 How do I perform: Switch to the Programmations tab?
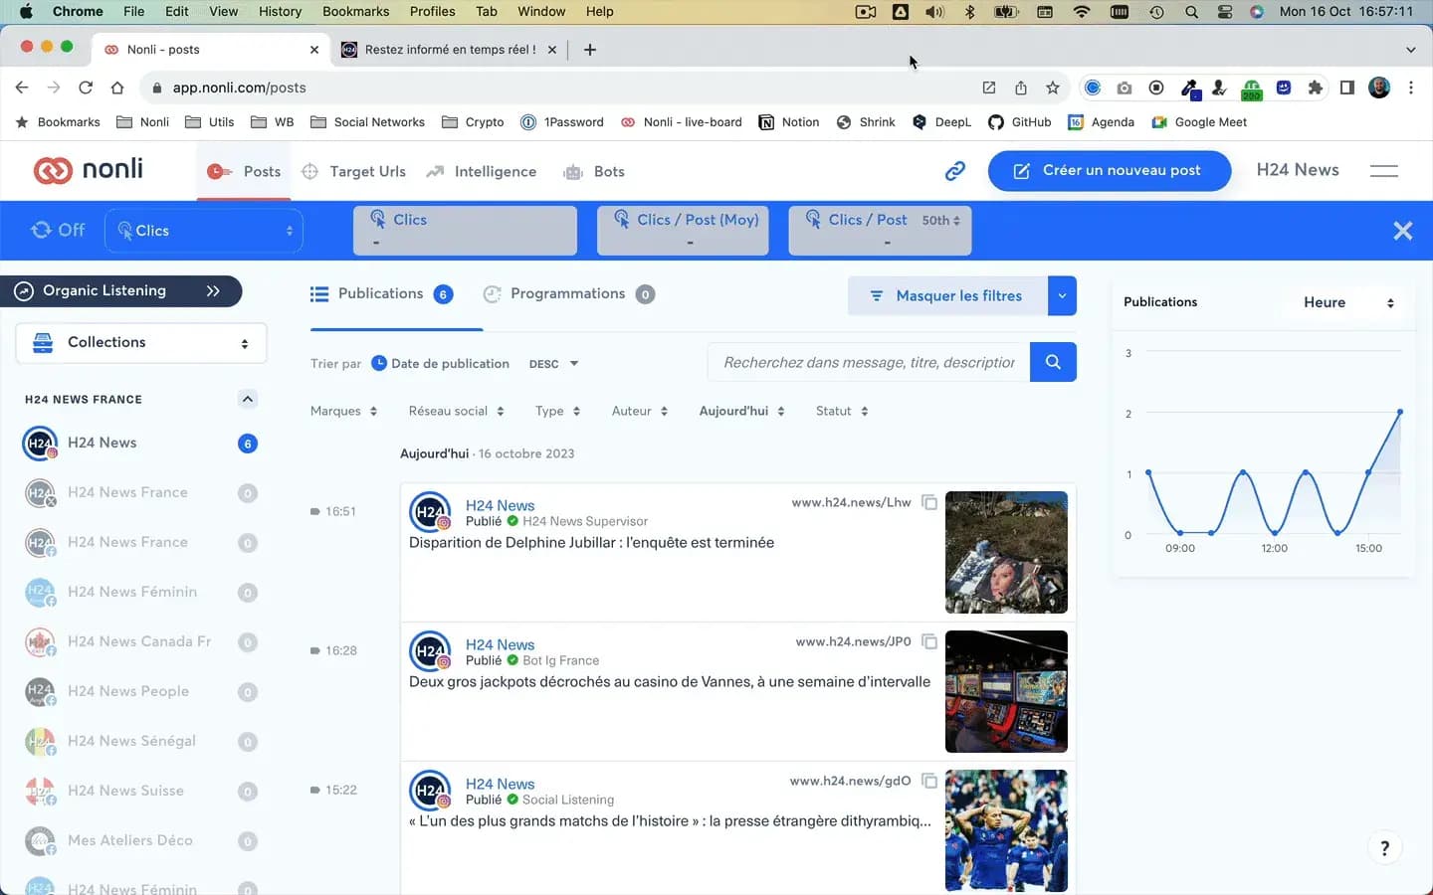(x=568, y=294)
